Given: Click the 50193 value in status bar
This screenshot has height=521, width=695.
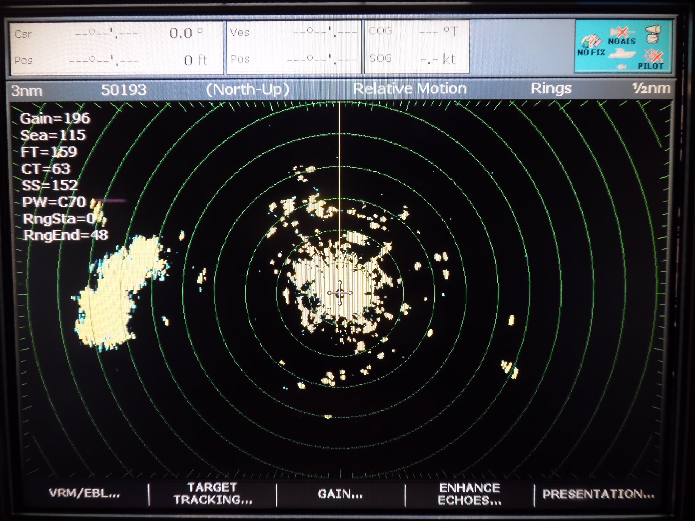Looking at the screenshot, I should [124, 90].
